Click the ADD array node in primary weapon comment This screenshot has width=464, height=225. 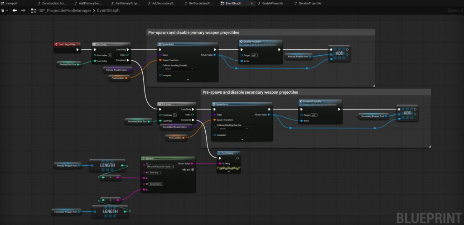tap(339, 53)
